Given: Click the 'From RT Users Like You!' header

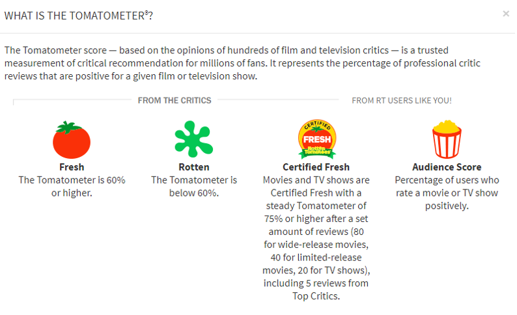Looking at the screenshot, I should 402,100.
